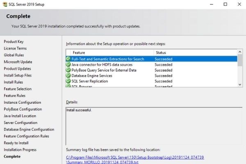Click the Global Rules step
This screenshot has width=246, height=164.
(x=14, y=55)
